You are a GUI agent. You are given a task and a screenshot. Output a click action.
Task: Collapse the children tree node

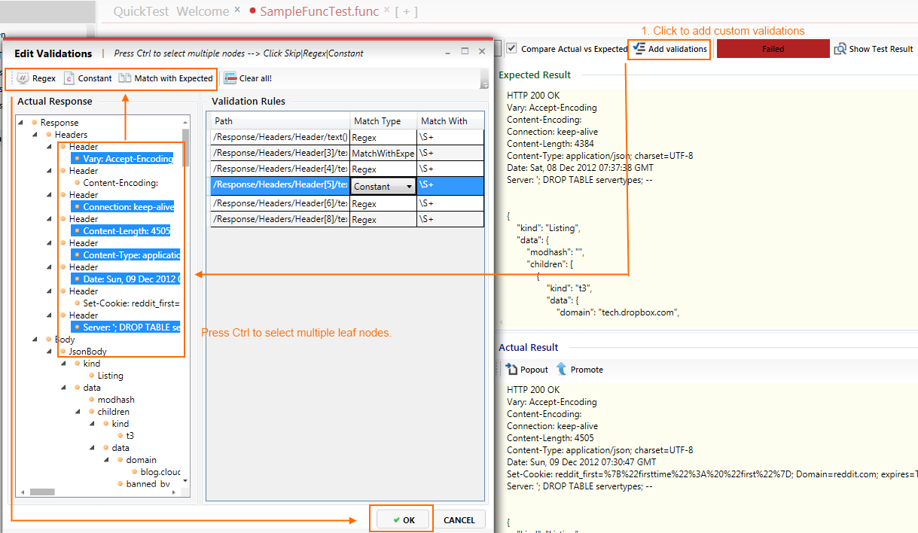coord(78,412)
